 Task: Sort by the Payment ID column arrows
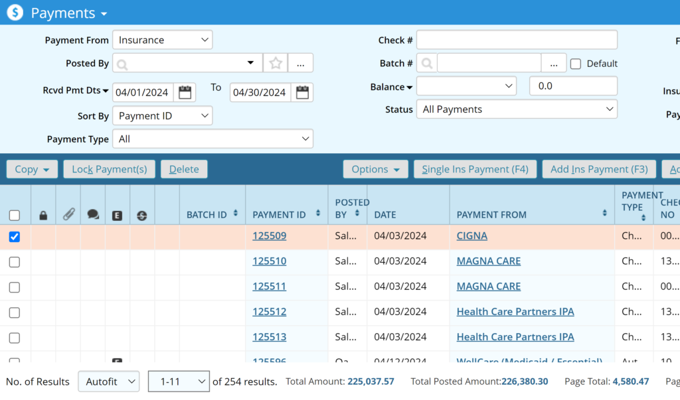click(318, 214)
